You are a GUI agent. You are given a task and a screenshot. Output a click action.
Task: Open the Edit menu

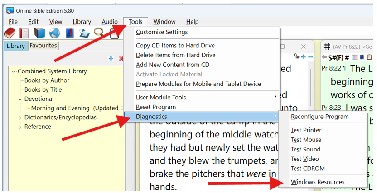point(33,22)
